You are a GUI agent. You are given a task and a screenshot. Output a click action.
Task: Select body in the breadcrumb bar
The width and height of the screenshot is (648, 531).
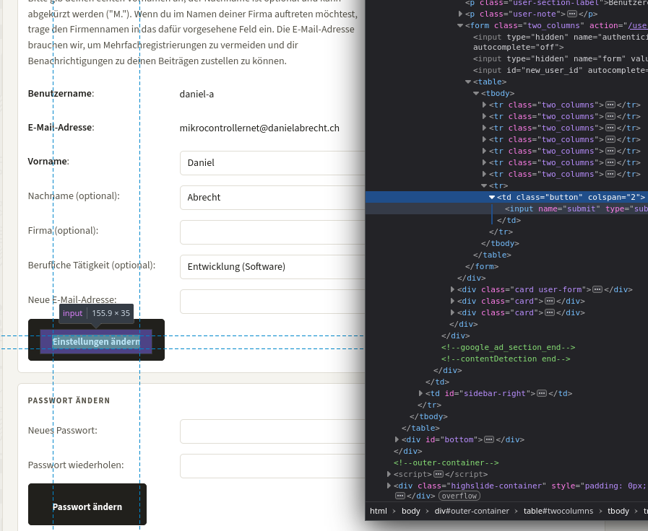click(x=411, y=512)
